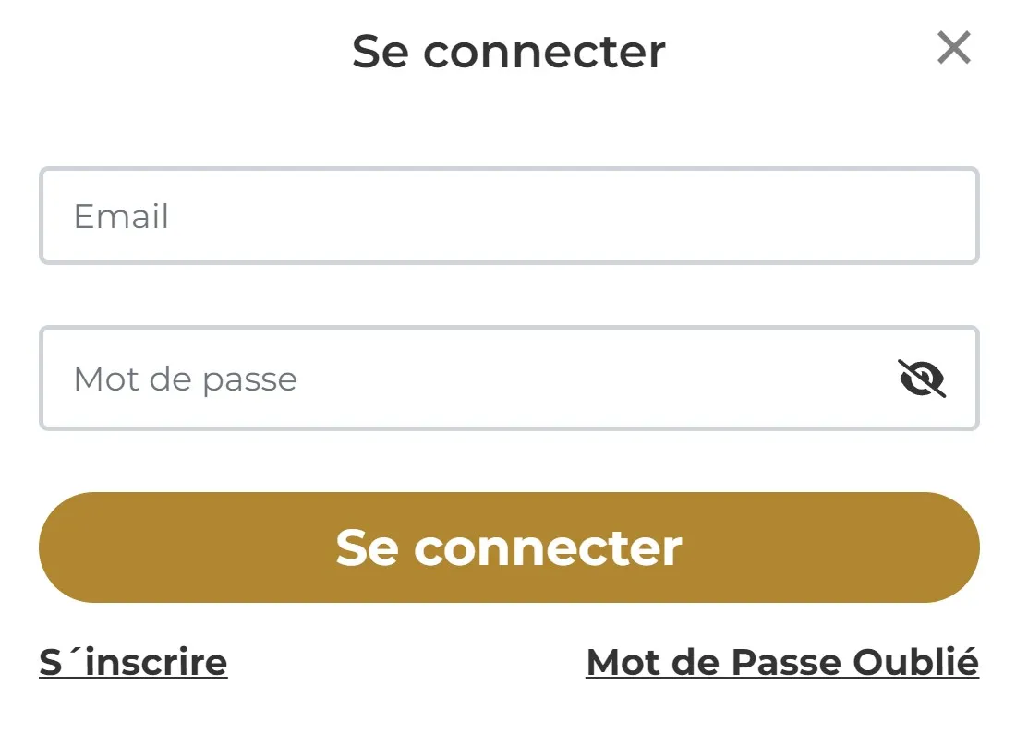1016x733 pixels.
Task: Click the eye-slash icon in password field
Action: click(922, 379)
